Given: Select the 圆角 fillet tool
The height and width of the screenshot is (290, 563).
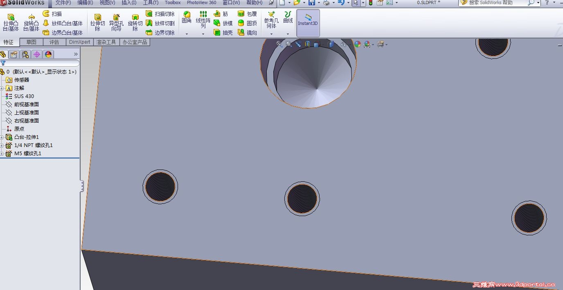Looking at the screenshot, I should click(187, 18).
